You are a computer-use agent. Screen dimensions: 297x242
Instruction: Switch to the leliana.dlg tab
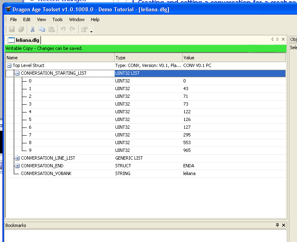24,40
